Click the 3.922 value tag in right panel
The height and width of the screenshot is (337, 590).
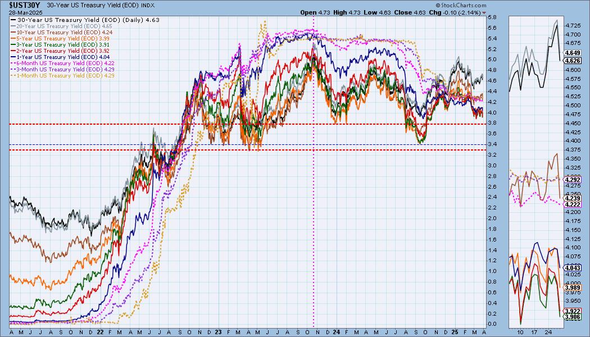pyautogui.click(x=573, y=311)
